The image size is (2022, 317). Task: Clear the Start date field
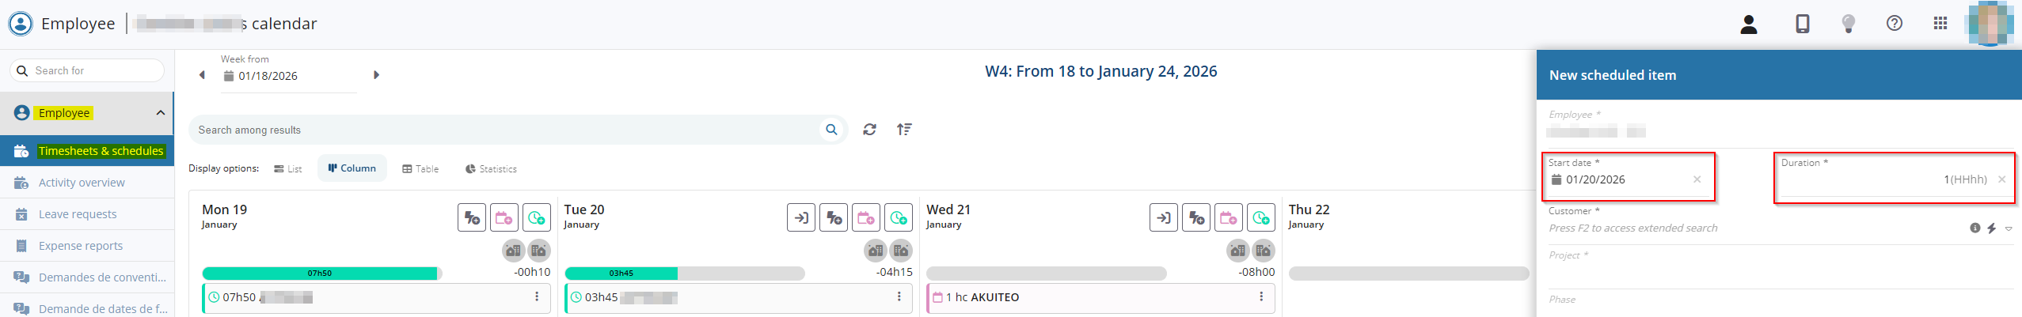coord(1697,179)
